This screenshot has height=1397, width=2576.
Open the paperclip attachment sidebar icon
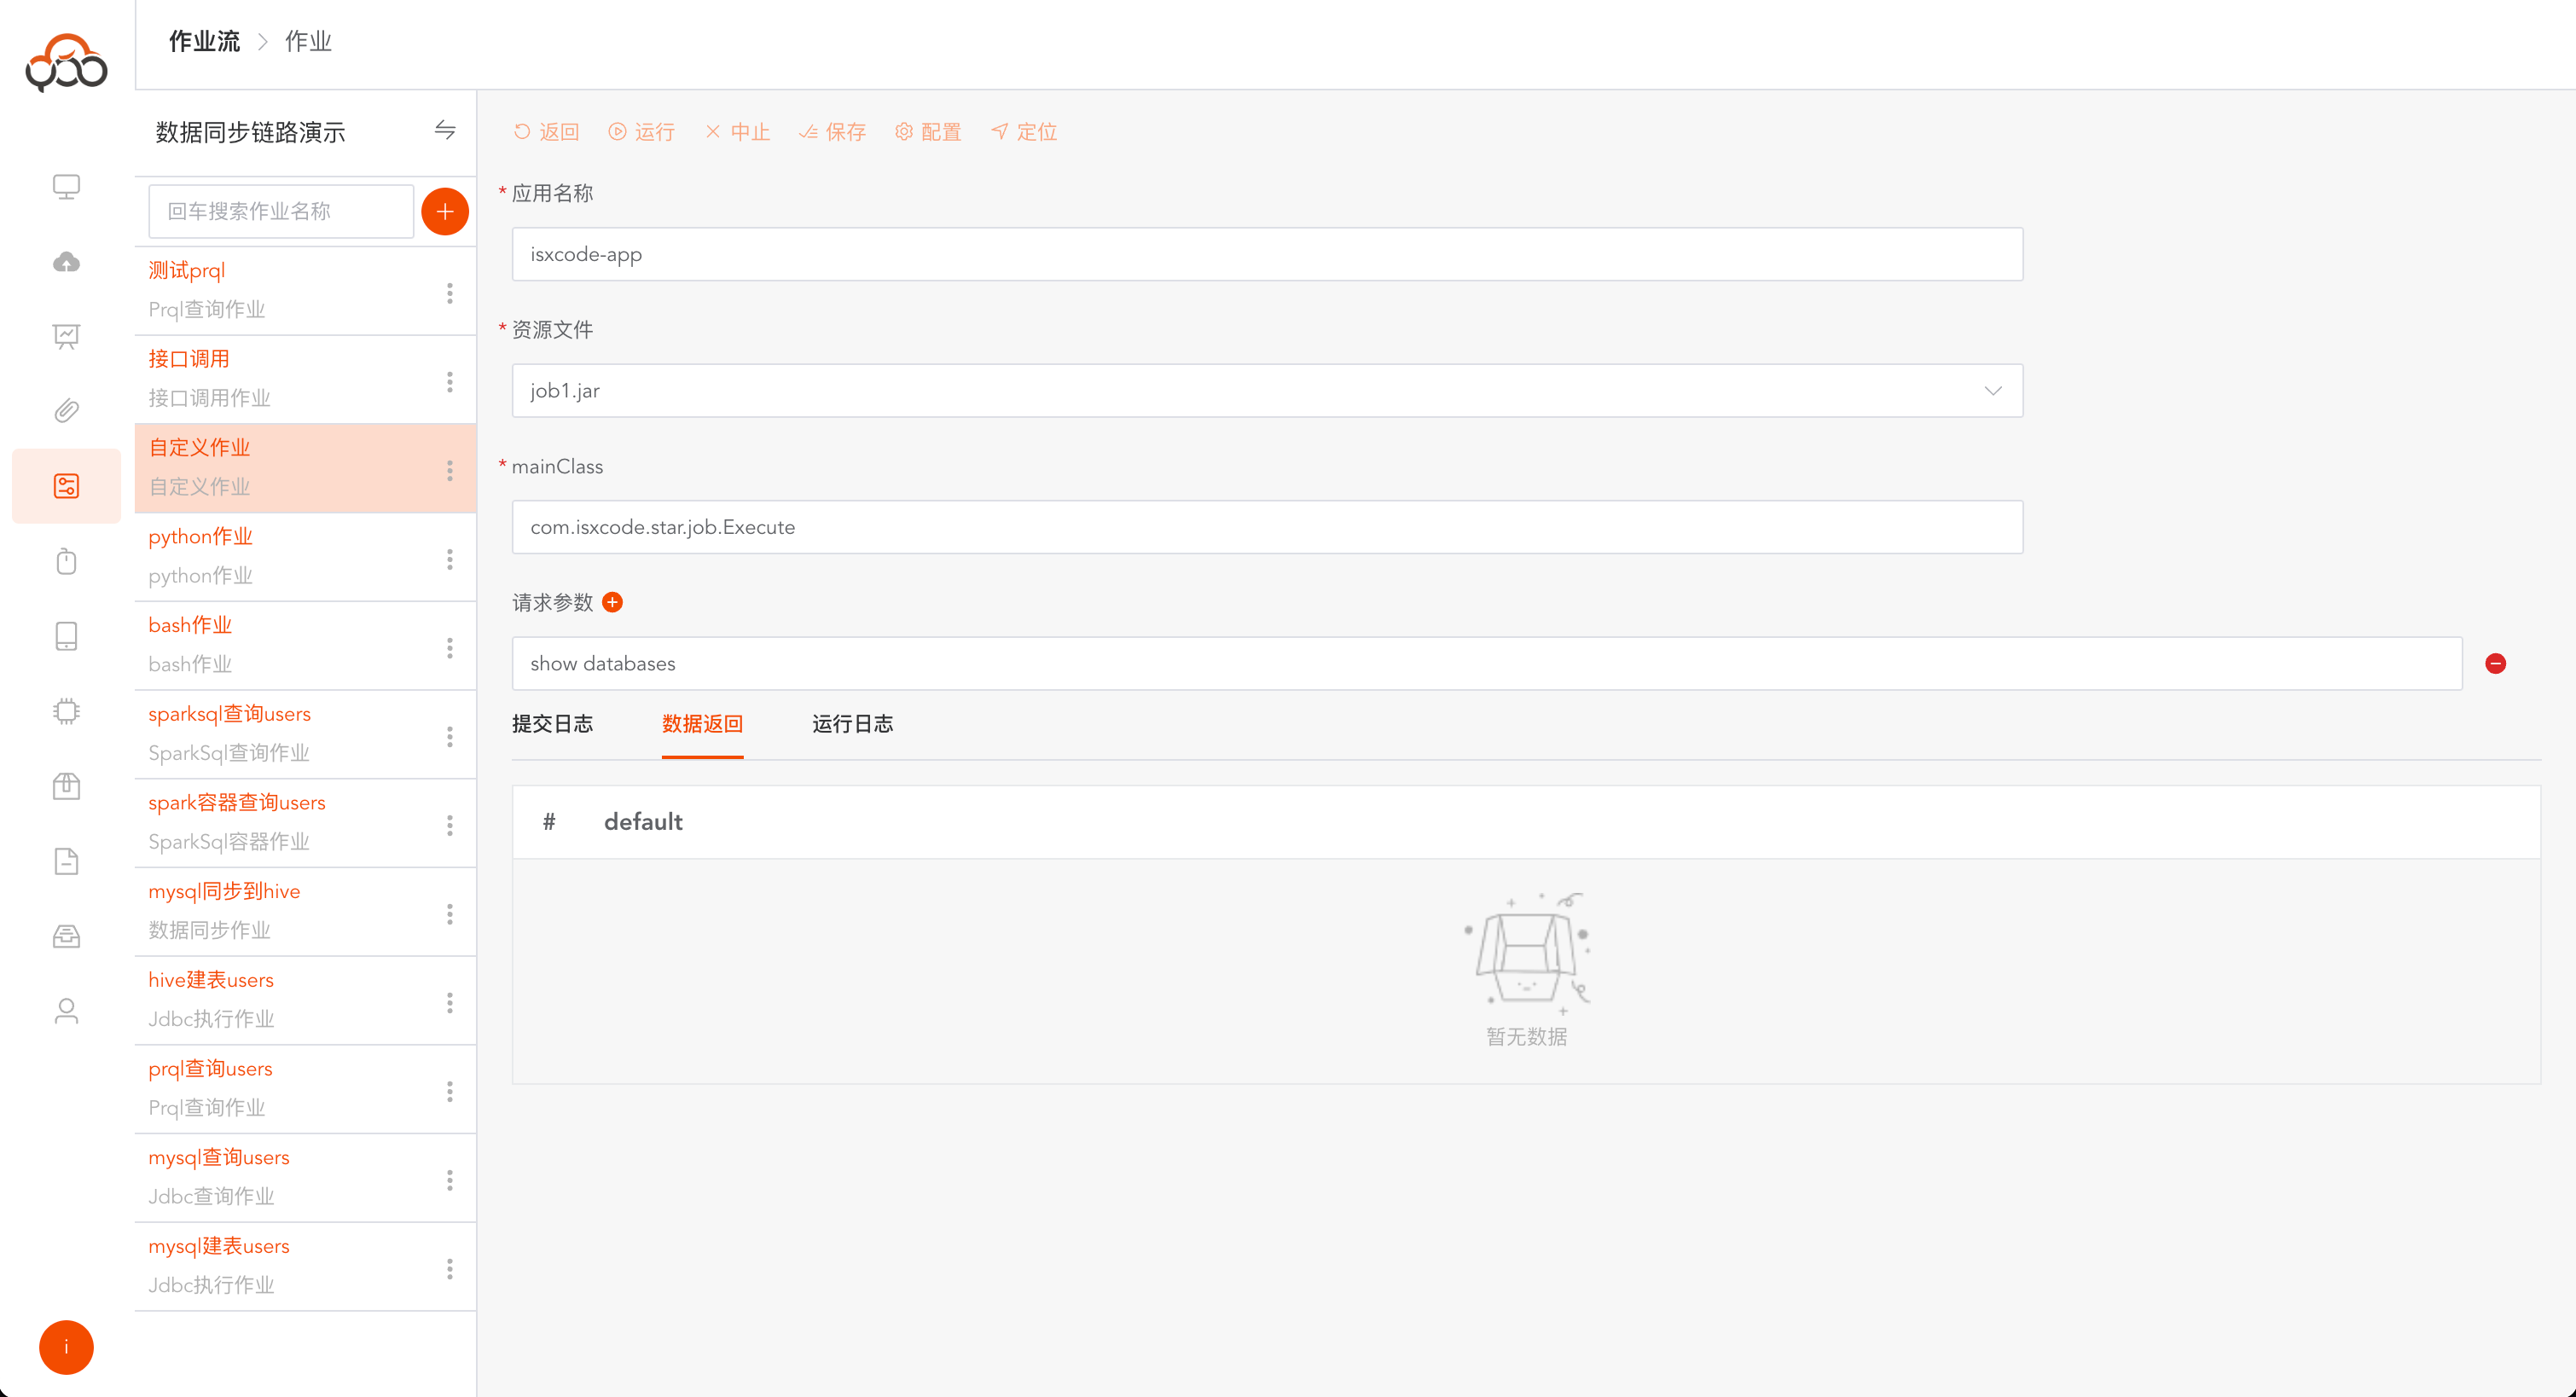click(66, 411)
